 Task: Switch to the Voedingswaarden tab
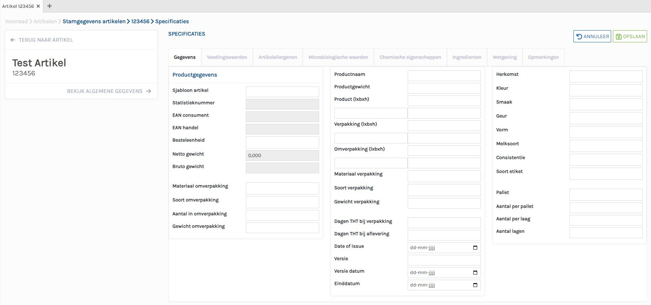coord(227,57)
